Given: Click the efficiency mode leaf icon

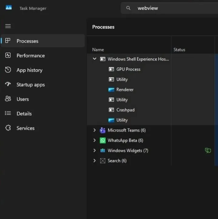Looking at the screenshot, I should 208,151.
